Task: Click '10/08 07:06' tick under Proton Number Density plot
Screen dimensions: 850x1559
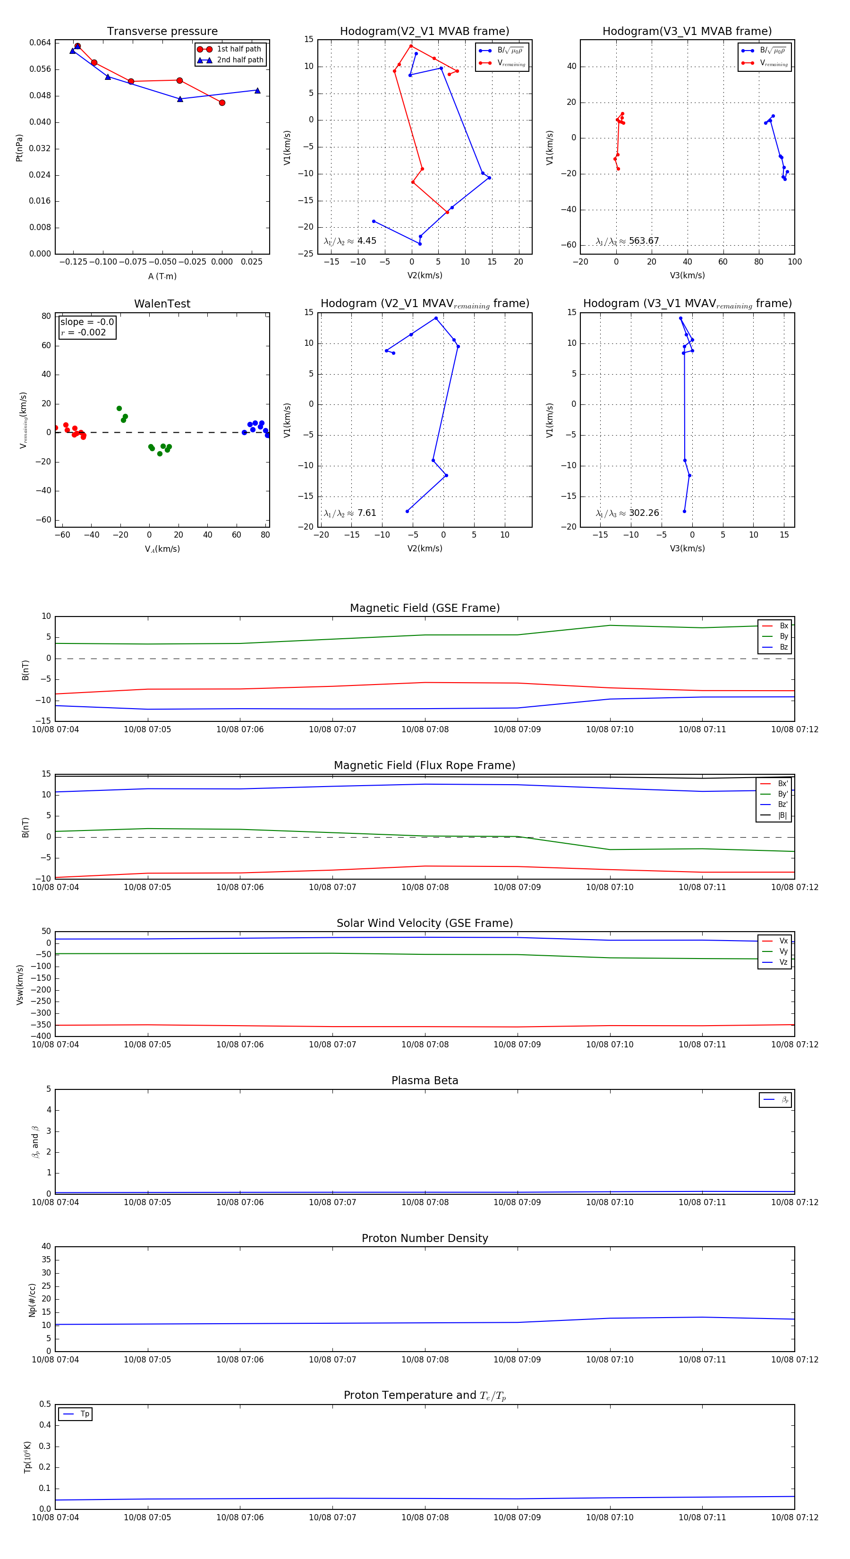Action: [x=240, y=1360]
